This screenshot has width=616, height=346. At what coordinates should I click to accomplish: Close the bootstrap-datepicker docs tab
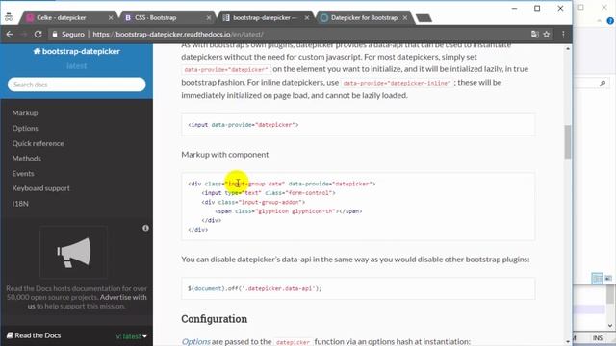click(306, 17)
